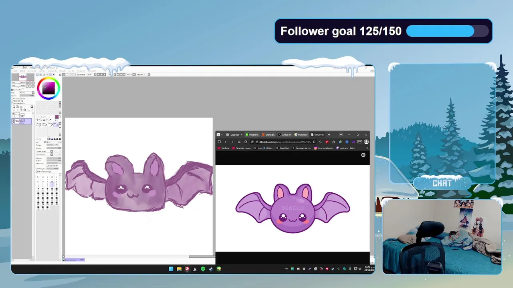Switch to the murcielago Google tab
This screenshot has width=513, height=288.
(x=301, y=134)
